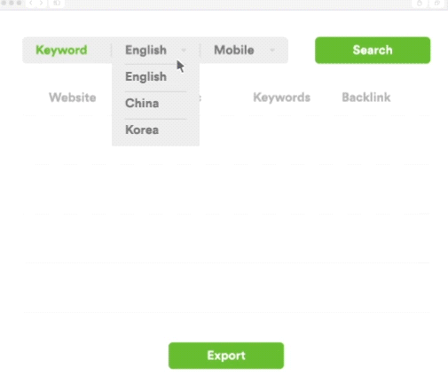
Task: Minimize the window with the yellow button
Action: point(12,3)
